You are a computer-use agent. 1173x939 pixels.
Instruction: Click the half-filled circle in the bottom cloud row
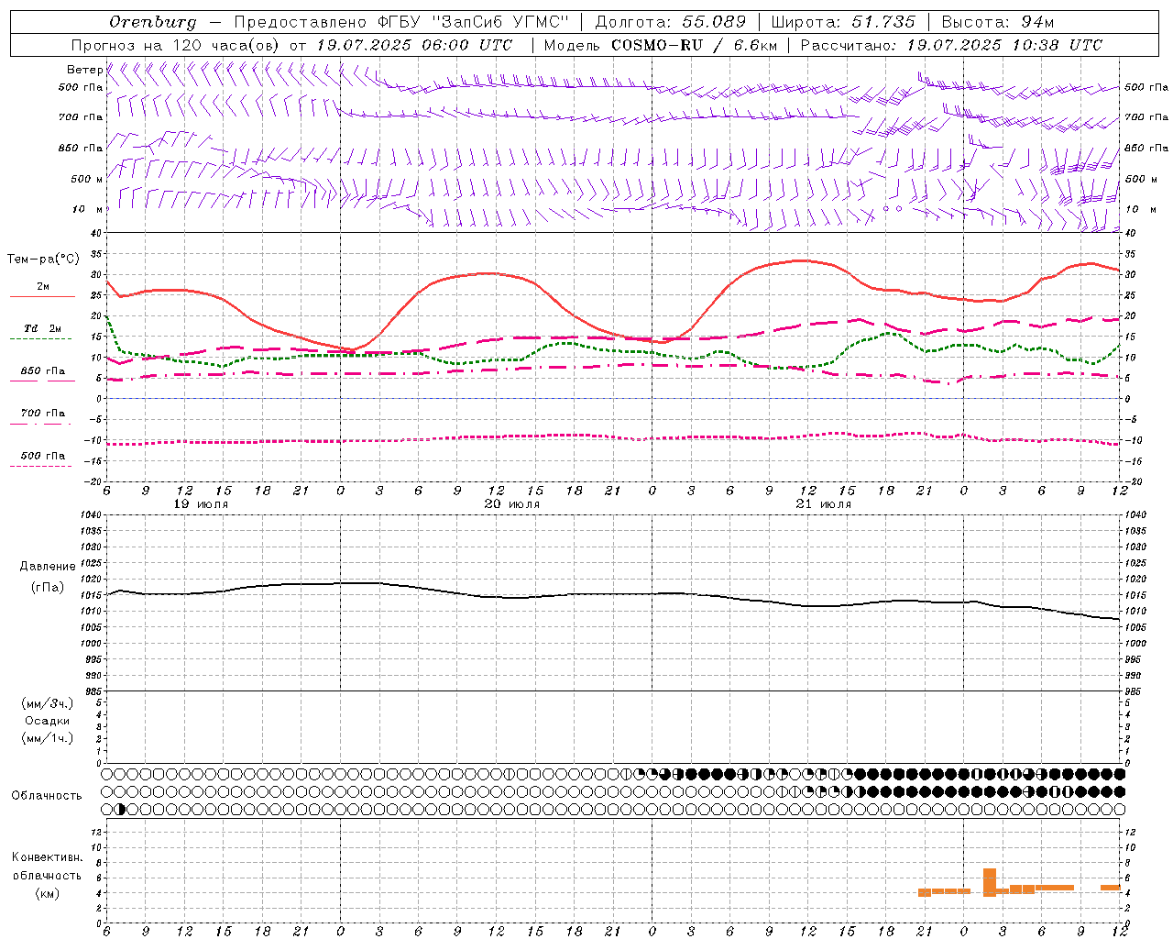click(122, 809)
